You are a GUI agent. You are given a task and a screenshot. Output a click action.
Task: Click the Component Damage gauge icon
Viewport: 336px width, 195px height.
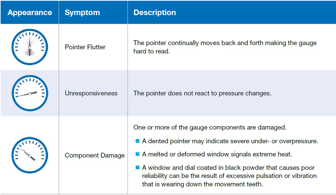click(29, 155)
